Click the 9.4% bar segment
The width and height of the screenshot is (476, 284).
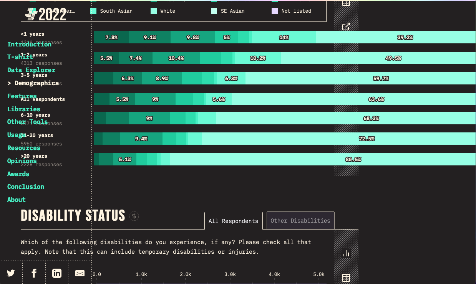(141, 139)
